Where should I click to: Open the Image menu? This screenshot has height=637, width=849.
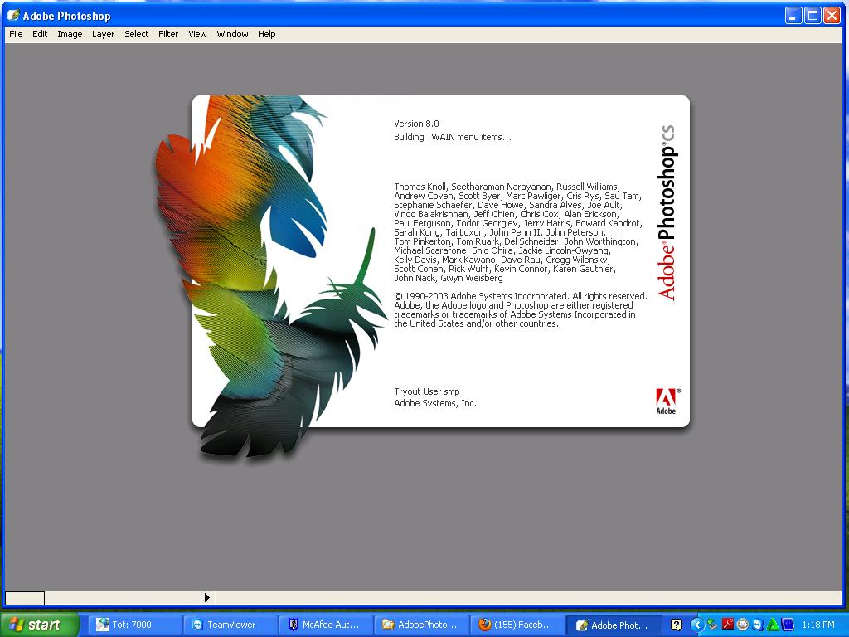pos(70,34)
